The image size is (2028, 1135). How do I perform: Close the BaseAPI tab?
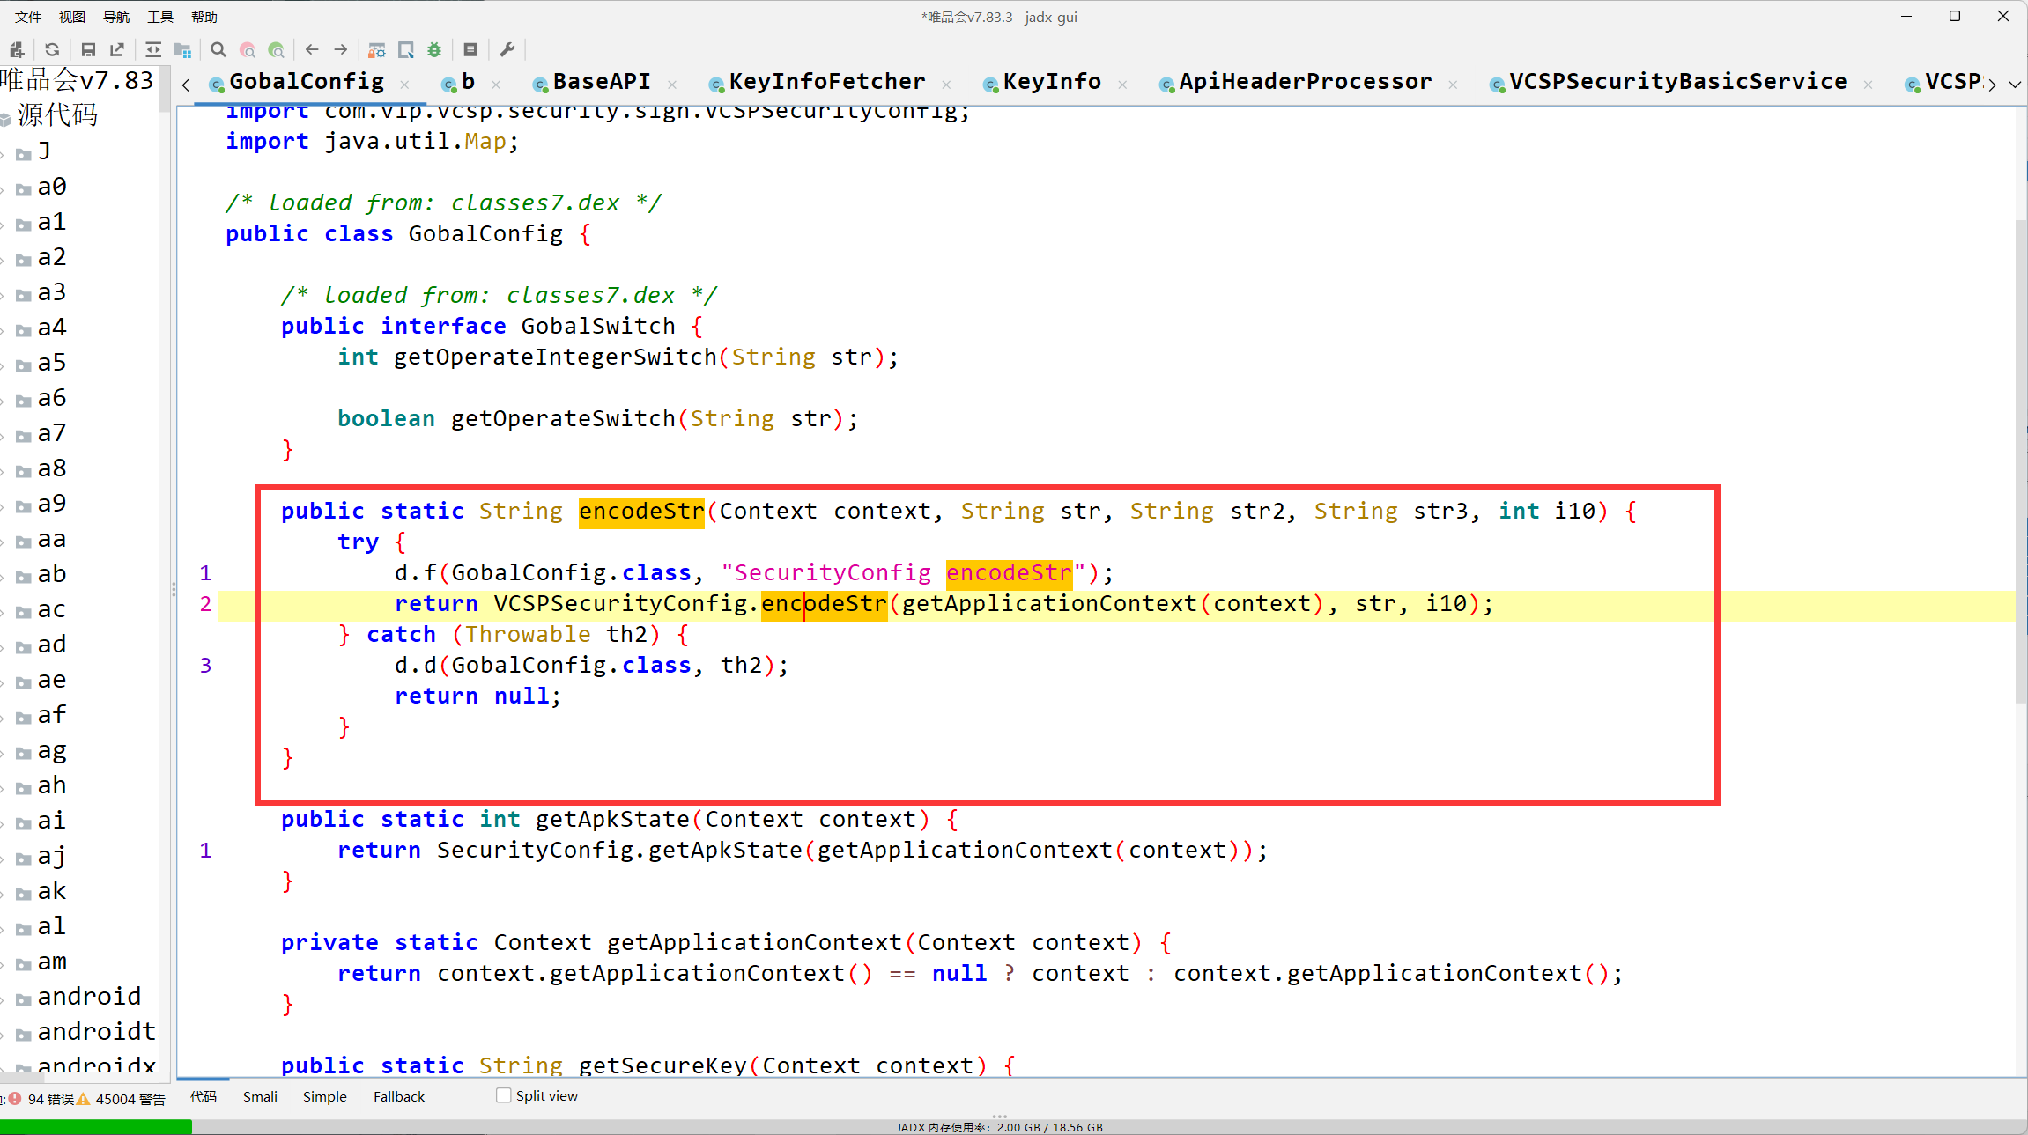click(x=672, y=85)
